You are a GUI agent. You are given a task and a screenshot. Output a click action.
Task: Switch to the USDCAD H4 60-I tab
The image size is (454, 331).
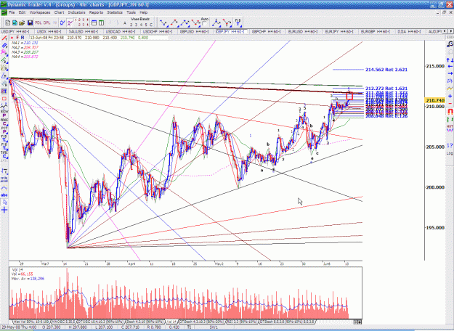[x=121, y=31]
